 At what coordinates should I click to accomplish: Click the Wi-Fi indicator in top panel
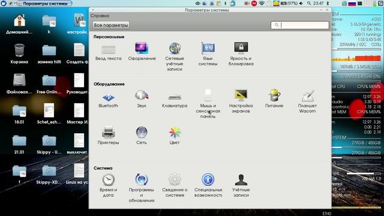(262, 3)
